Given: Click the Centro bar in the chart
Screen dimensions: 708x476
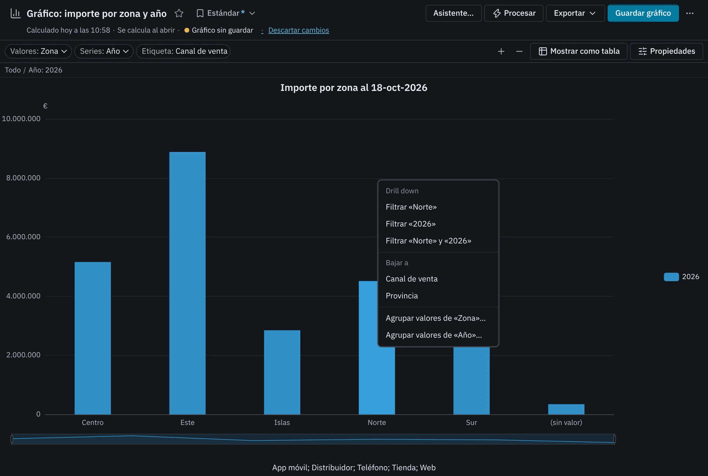Looking at the screenshot, I should click(93, 338).
